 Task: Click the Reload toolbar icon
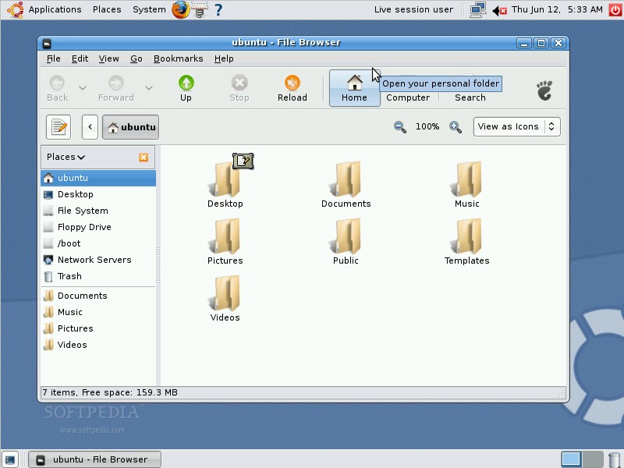pyautogui.click(x=292, y=83)
